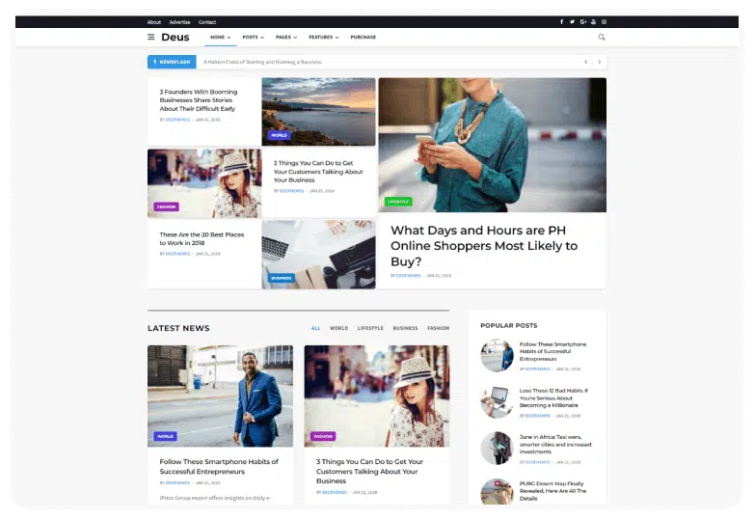Click the search magnifier icon
The width and height of the screenshot is (754, 520).
pyautogui.click(x=602, y=37)
